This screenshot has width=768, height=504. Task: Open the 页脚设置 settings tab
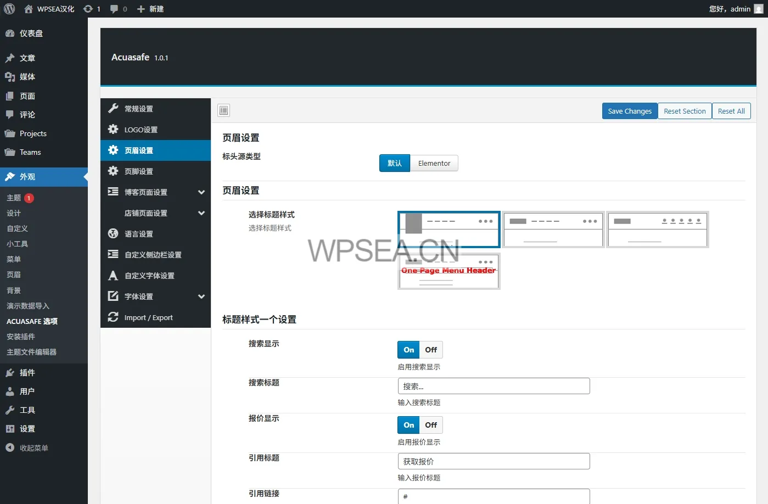(139, 171)
